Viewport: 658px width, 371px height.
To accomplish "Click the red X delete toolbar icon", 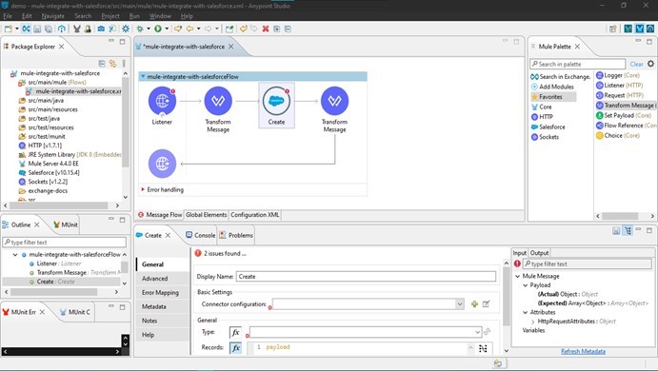I will [x=266, y=29].
